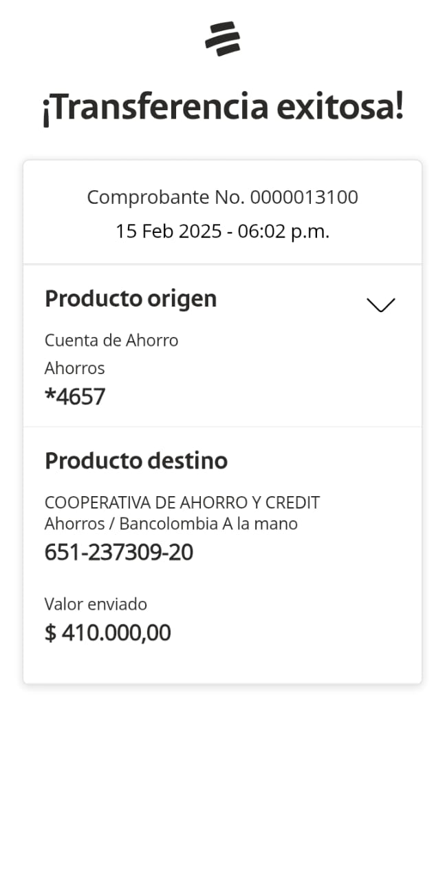Tap the blank area below the receipt card
The height and width of the screenshot is (882, 445).
pyautogui.click(x=222, y=779)
